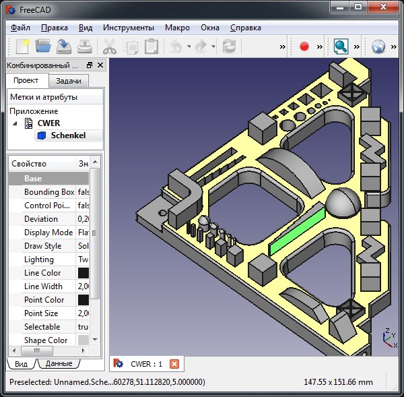The height and width of the screenshot is (397, 404).
Task: Collapse the CWER document tree node
Action: click(x=15, y=123)
